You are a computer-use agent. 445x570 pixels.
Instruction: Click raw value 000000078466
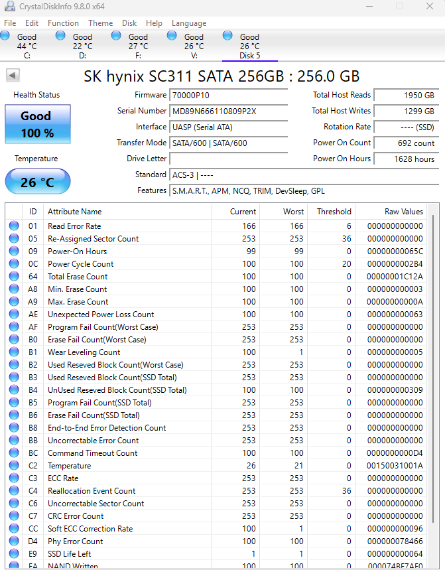click(395, 541)
